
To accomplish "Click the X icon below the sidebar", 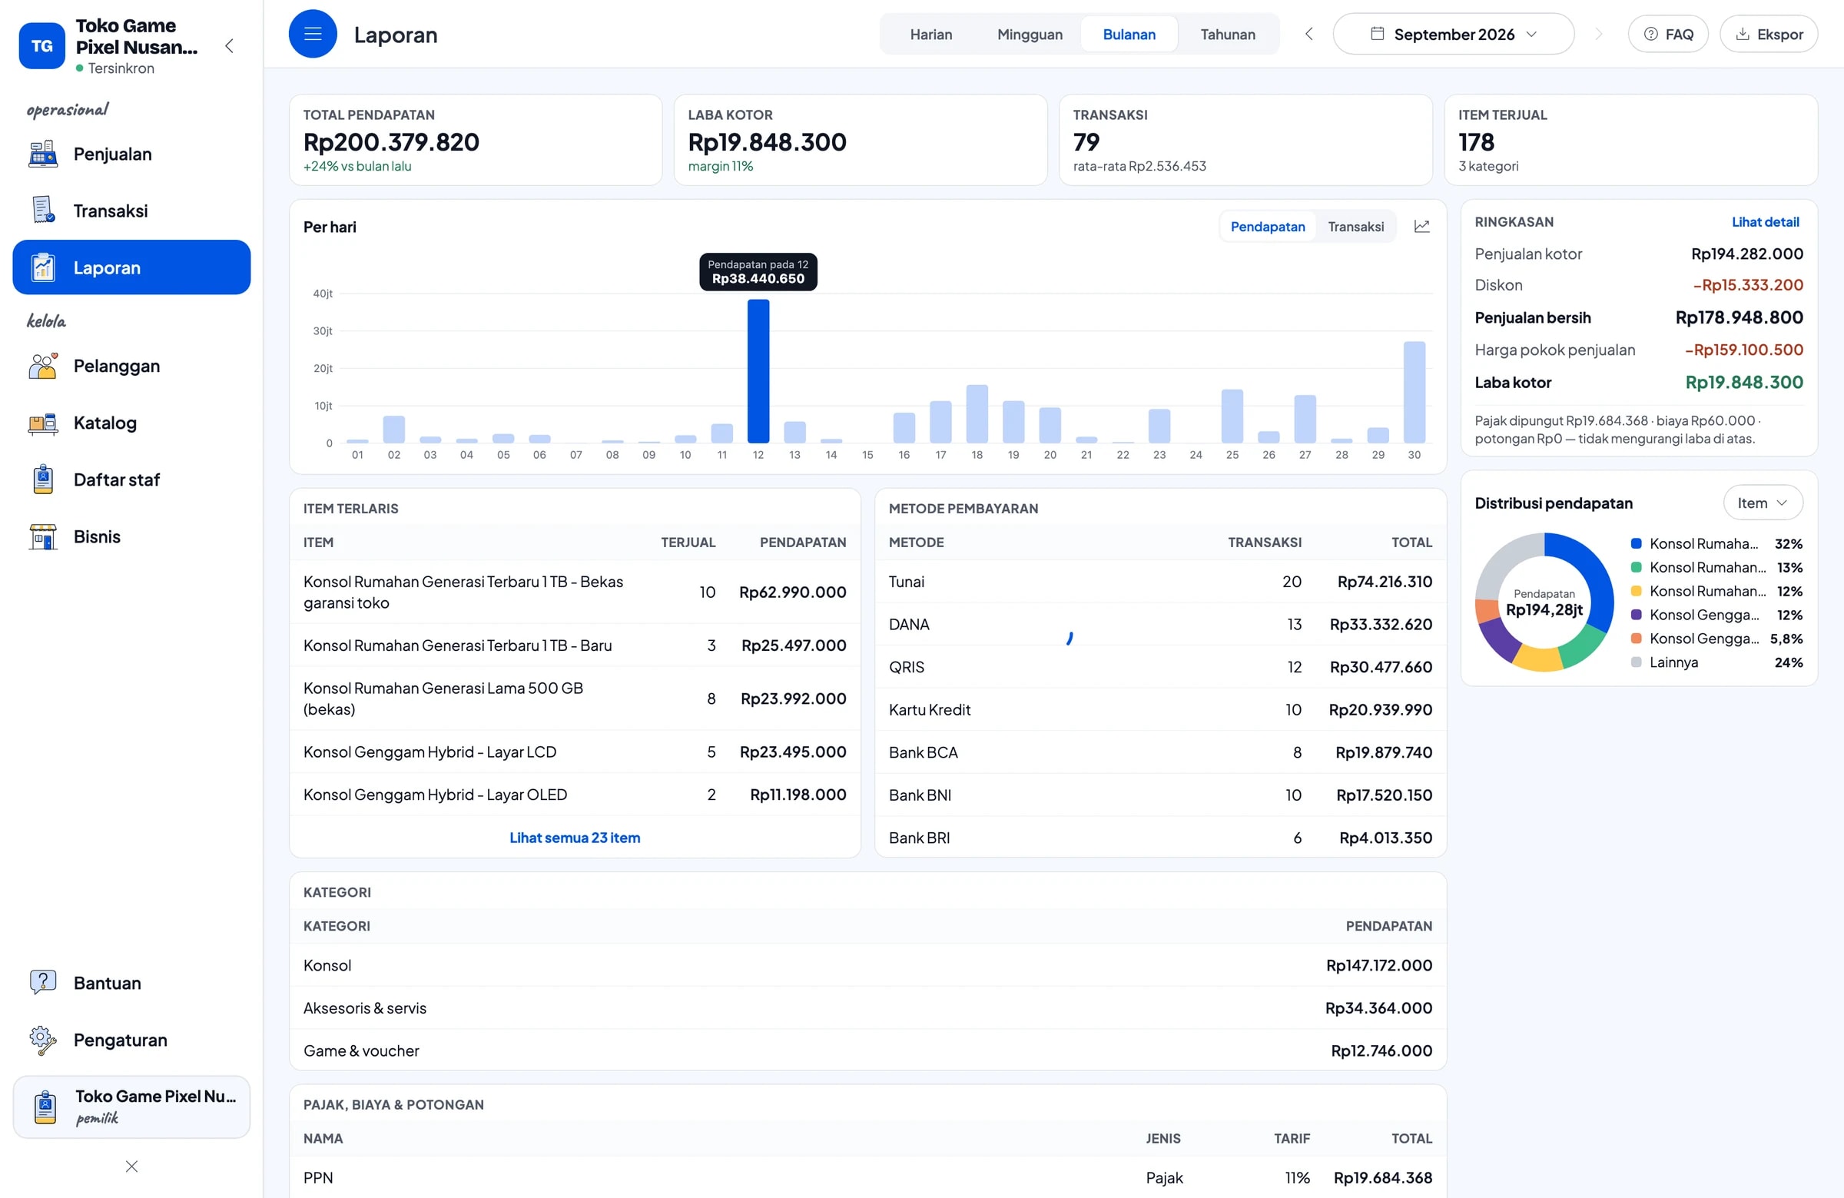I will tap(131, 1166).
